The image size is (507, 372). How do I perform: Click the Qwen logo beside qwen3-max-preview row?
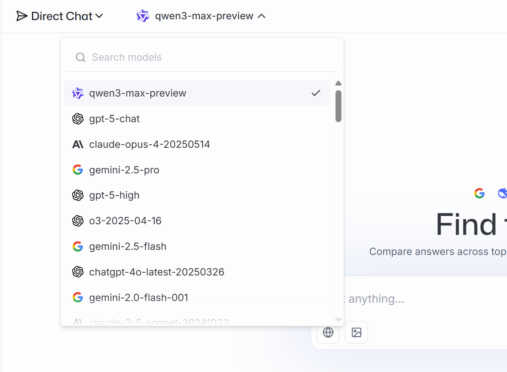(x=78, y=93)
